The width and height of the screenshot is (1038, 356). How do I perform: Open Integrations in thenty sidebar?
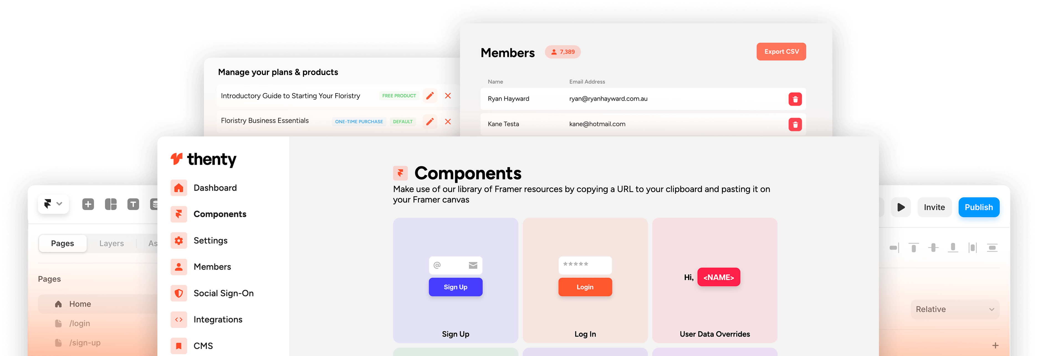pyautogui.click(x=218, y=320)
